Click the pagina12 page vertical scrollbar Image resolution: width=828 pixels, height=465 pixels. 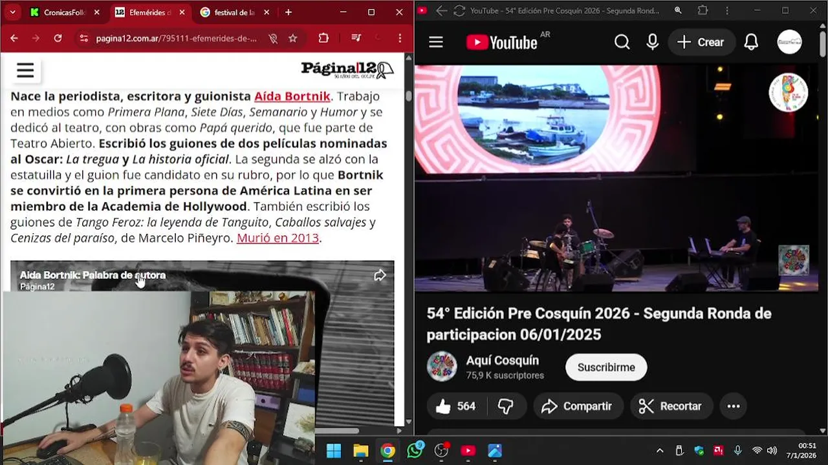409,96
